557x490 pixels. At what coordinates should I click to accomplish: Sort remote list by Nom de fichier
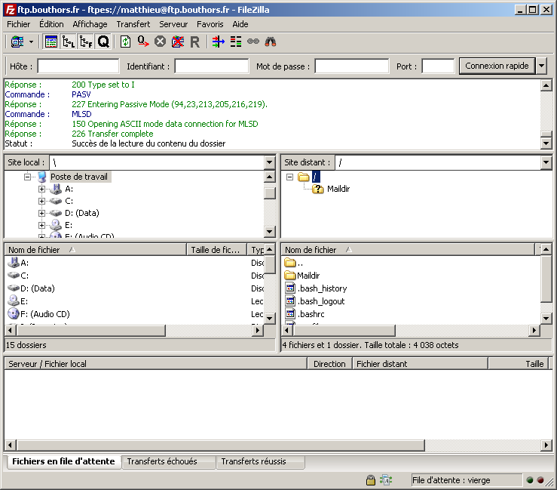point(409,250)
